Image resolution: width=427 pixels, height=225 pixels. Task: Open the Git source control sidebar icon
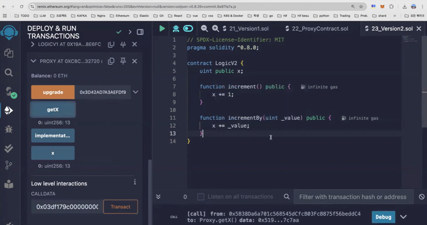point(9,165)
